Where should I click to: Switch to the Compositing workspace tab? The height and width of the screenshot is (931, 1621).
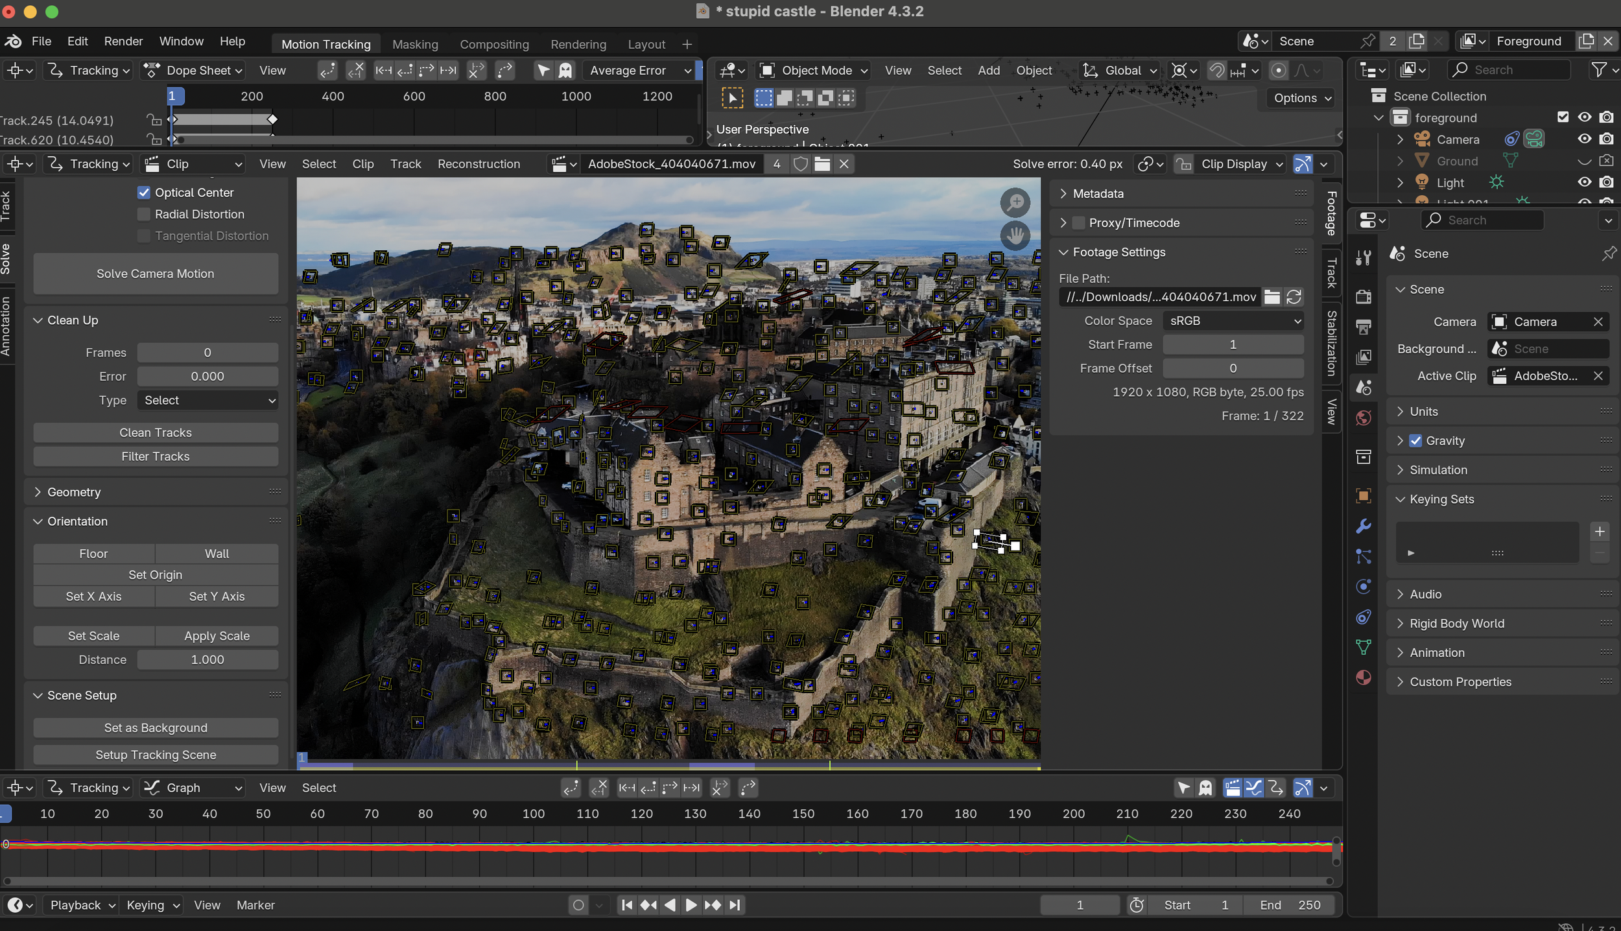click(494, 44)
